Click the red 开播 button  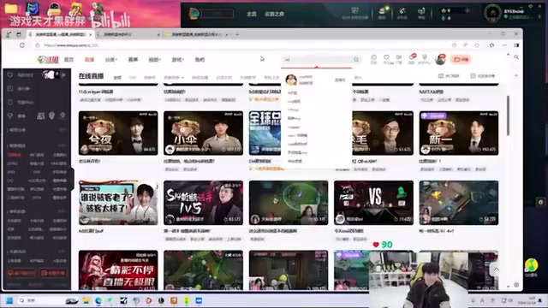462,59
